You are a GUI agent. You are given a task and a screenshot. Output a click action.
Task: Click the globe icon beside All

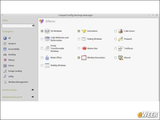pyautogui.click(x=5, y=38)
